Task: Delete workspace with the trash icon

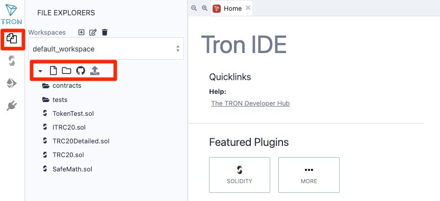Action: click(x=105, y=32)
